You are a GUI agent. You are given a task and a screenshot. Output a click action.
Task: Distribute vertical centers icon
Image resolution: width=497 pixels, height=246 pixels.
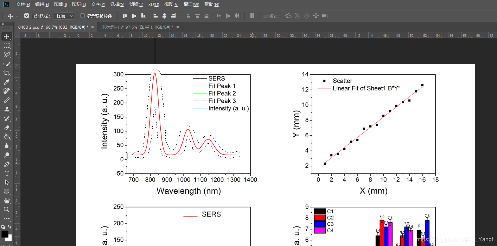[x=198, y=16]
